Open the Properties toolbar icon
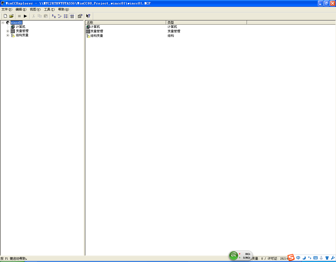The height and width of the screenshot is (262, 336). tap(80, 16)
